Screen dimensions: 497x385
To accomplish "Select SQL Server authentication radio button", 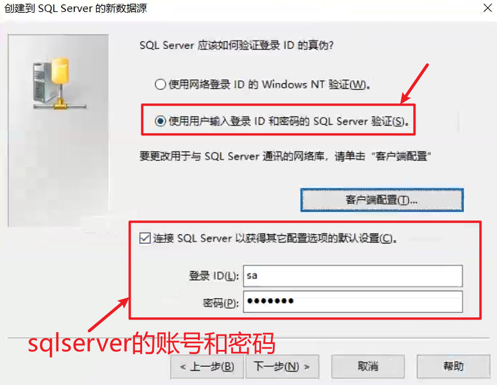I will coord(161,121).
